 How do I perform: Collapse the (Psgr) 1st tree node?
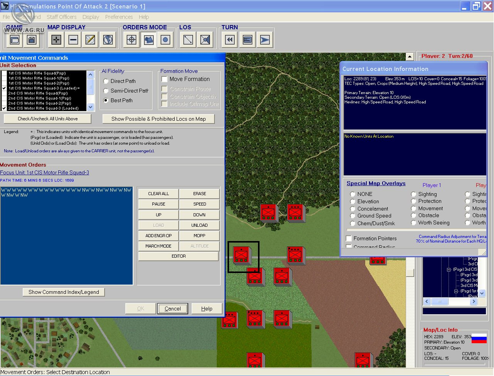tap(456, 291)
